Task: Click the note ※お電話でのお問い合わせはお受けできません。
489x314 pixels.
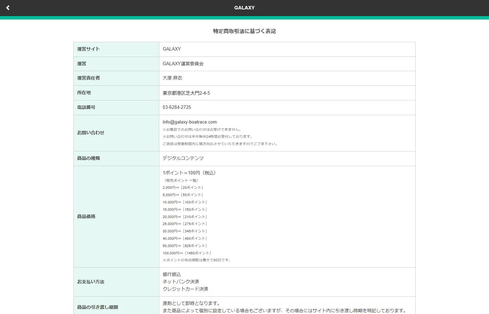Action: pyautogui.click(x=202, y=129)
